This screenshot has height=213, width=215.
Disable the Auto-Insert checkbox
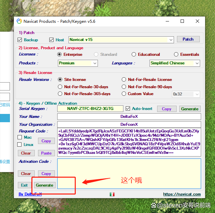(128, 109)
